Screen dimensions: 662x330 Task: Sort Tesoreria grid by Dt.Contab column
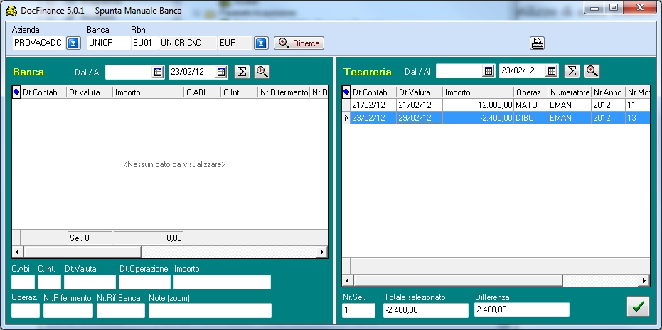[x=373, y=92]
